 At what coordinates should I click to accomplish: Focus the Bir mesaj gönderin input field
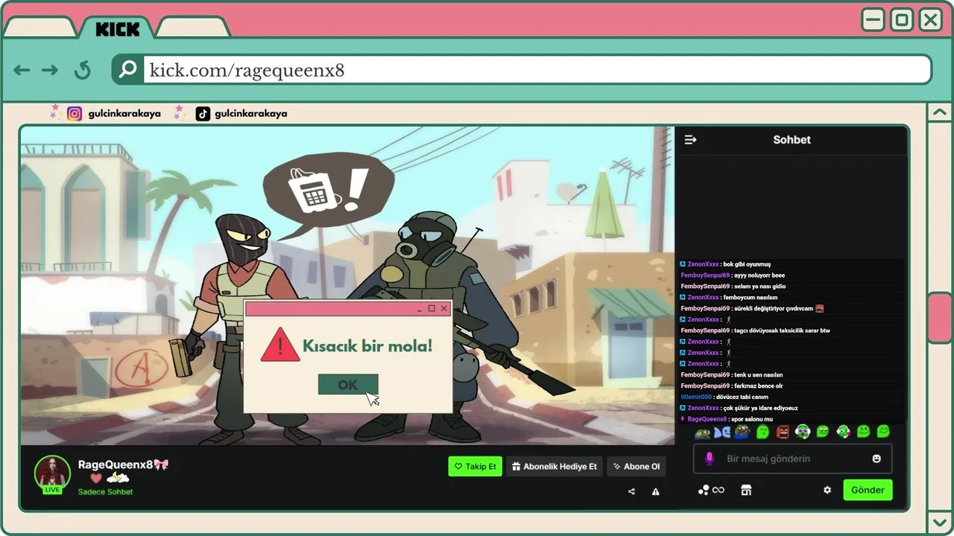click(793, 459)
